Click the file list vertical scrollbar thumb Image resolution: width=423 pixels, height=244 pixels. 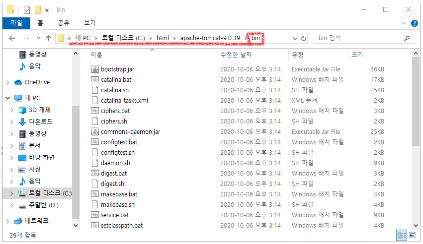pyautogui.click(x=416, y=102)
